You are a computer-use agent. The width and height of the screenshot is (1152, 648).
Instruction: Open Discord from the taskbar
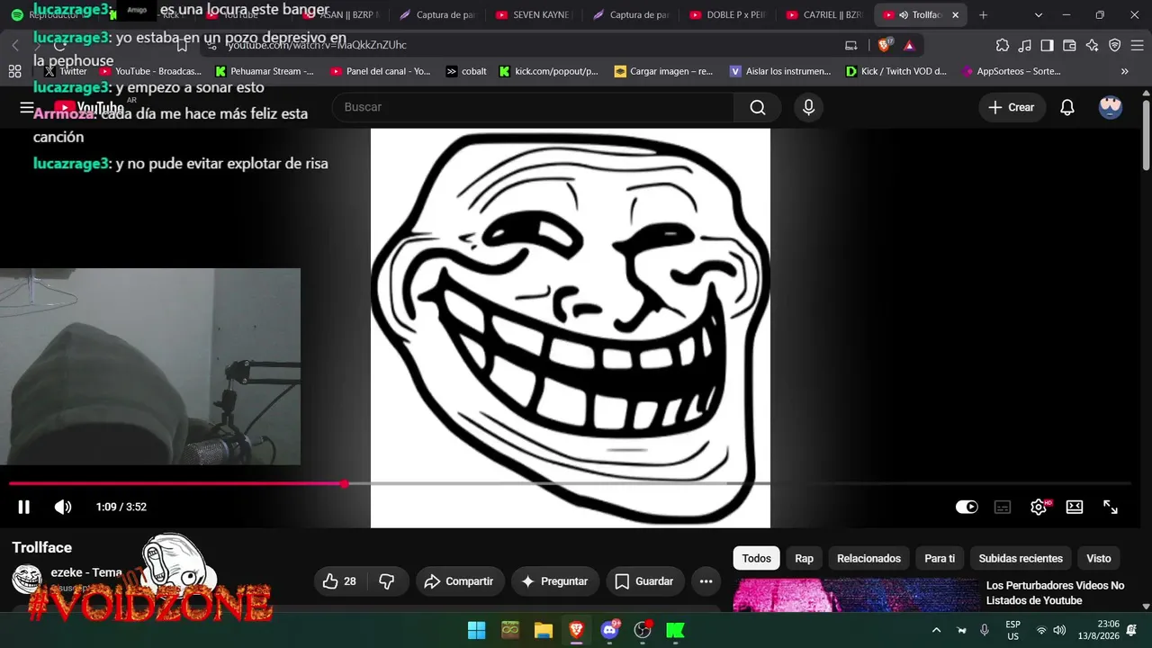[x=609, y=630]
